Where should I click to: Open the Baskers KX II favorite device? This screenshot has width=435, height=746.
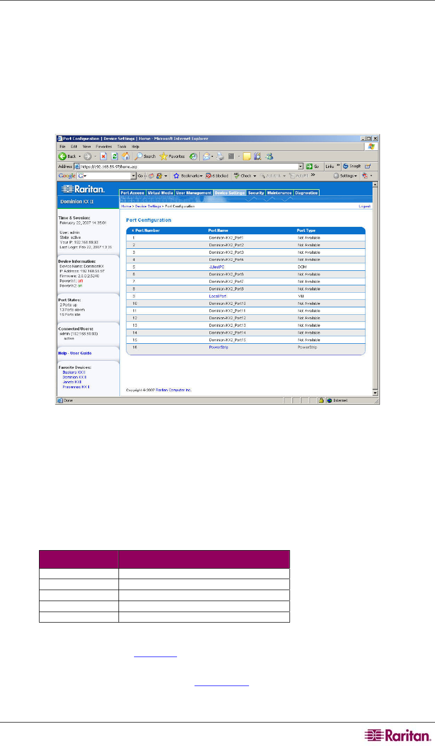click(74, 372)
